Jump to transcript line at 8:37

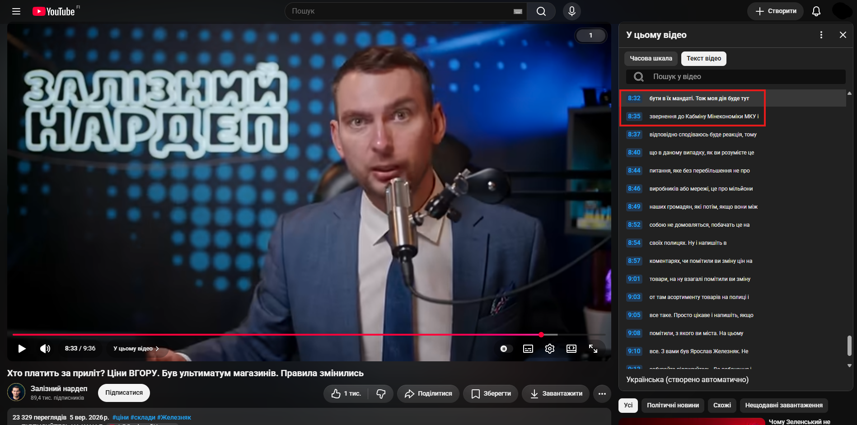pyautogui.click(x=734, y=134)
